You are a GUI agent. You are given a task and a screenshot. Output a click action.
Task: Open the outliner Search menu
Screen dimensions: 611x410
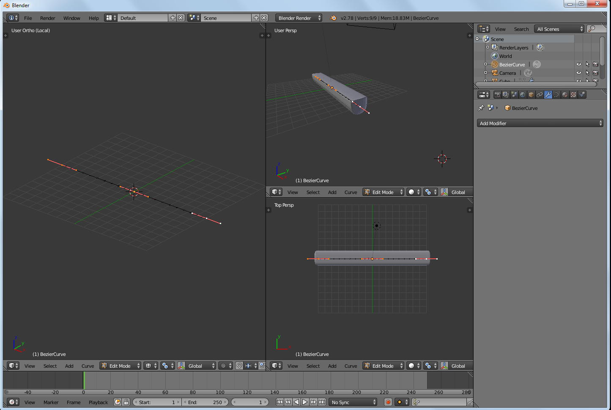(521, 29)
